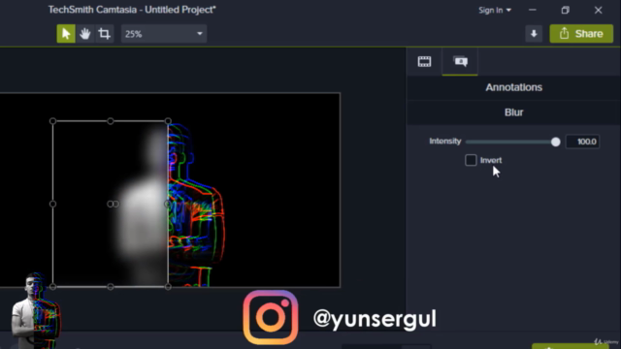Enable the Invert checkbox
Viewport: 621px width, 349px height.
click(x=471, y=160)
